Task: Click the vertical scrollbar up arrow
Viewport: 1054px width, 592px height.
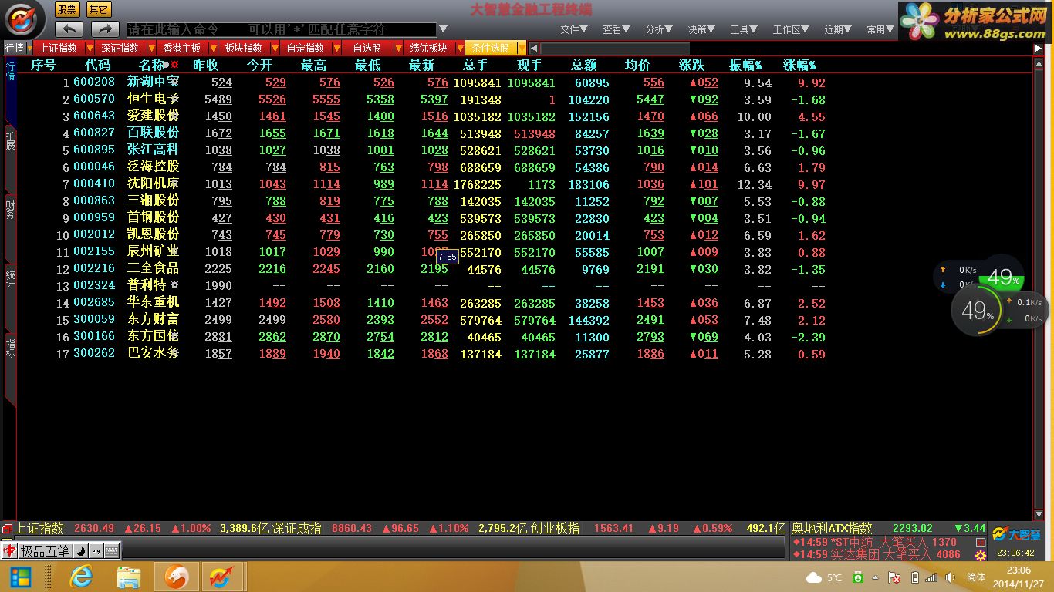Action: tap(1039, 63)
